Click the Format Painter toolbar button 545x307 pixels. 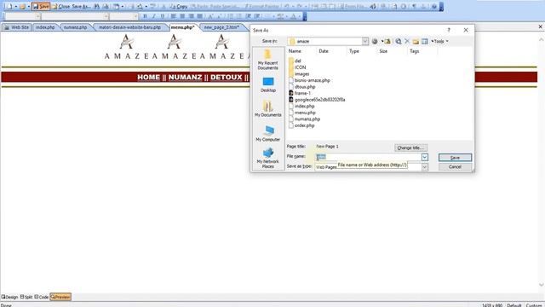pyautogui.click(x=261, y=6)
